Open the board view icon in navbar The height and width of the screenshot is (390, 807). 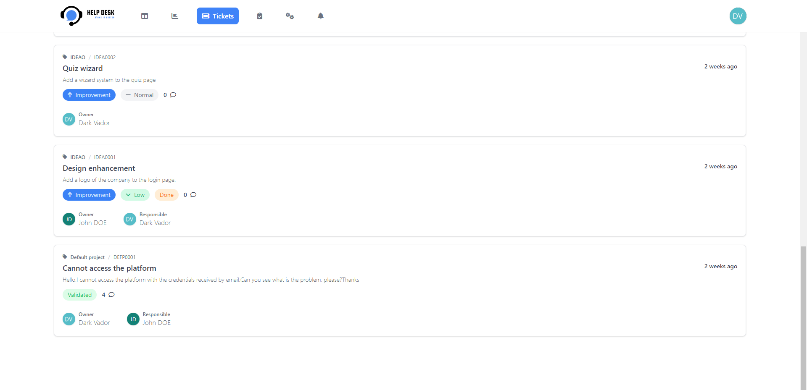[145, 16]
